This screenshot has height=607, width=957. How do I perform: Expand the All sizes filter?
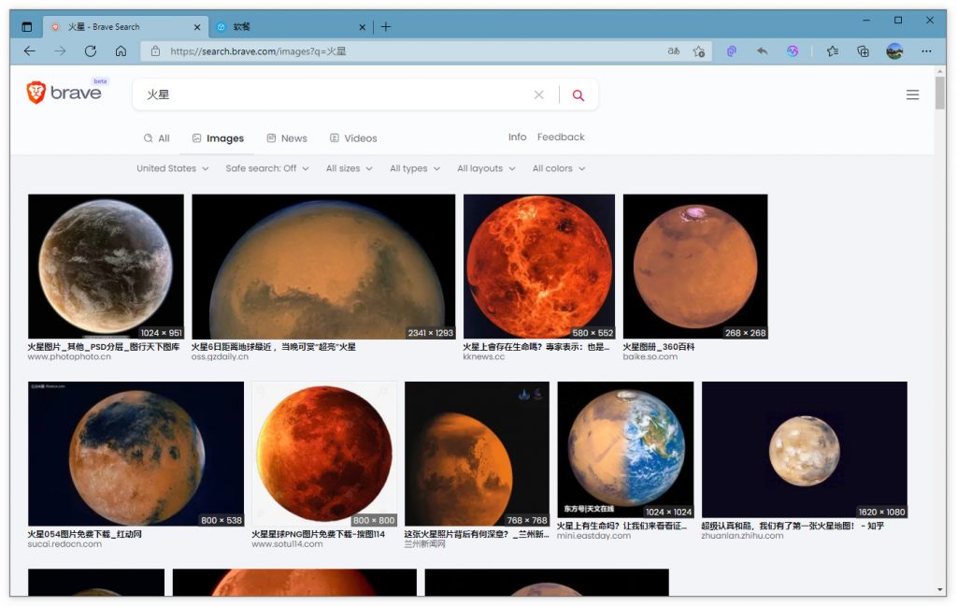coord(349,168)
